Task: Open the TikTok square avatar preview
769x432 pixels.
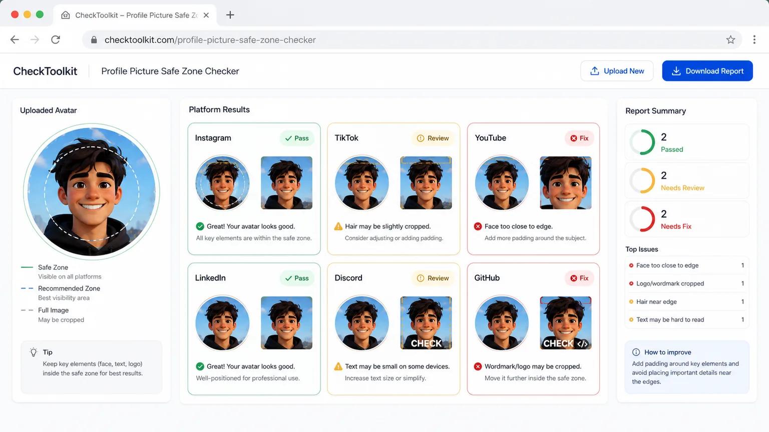Action: click(x=426, y=182)
